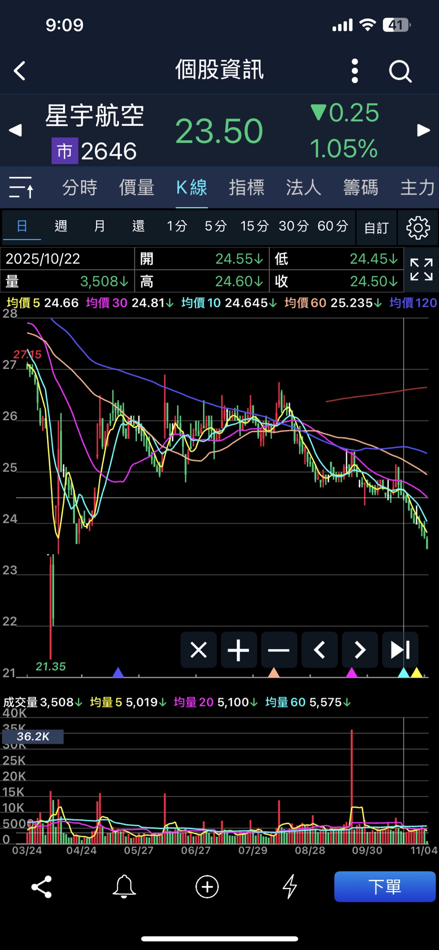Tap the search magnifier icon

(400, 72)
